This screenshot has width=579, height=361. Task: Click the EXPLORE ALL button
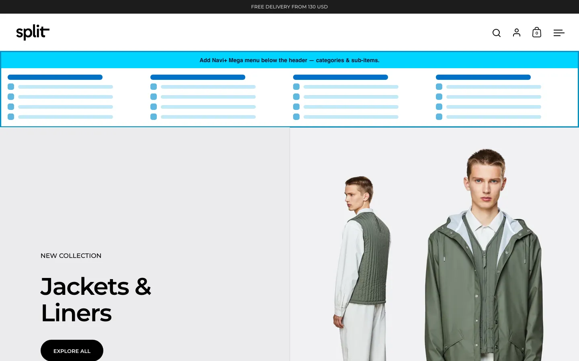72,351
